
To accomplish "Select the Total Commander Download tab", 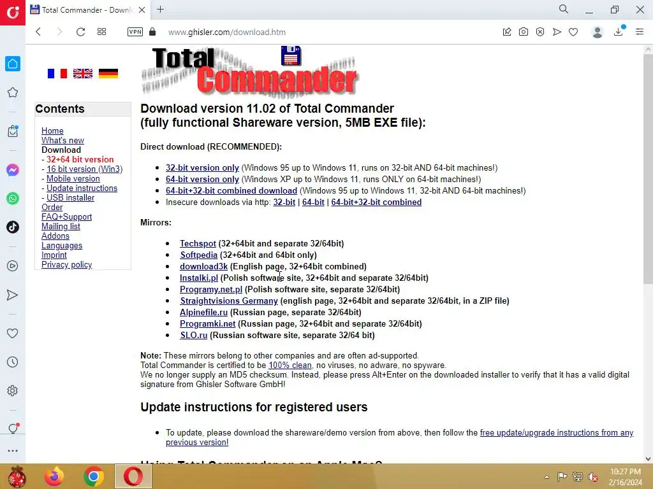I will pyautogui.click(x=87, y=10).
